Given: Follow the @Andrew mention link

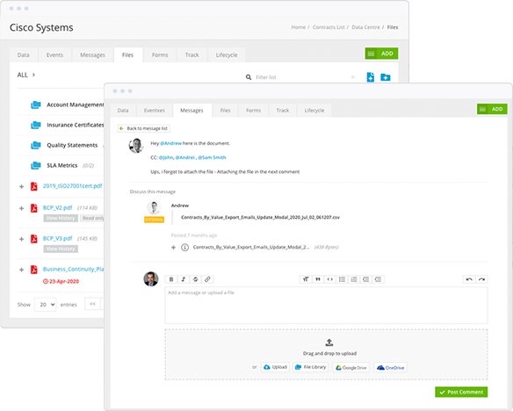Looking at the screenshot, I should [170, 143].
